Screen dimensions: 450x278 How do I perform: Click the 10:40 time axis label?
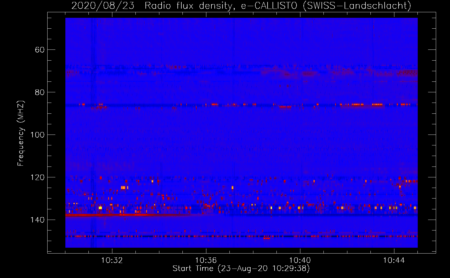(300, 260)
